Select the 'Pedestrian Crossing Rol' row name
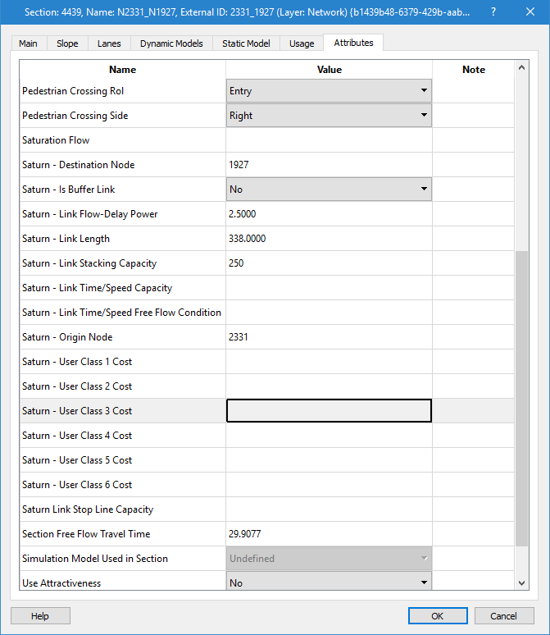550x635 pixels. 73,91
